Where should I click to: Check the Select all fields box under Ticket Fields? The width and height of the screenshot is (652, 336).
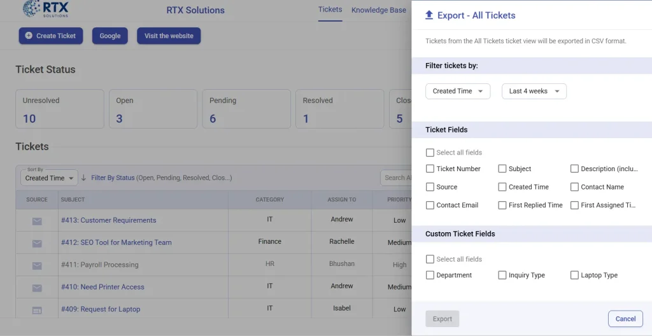tap(430, 153)
